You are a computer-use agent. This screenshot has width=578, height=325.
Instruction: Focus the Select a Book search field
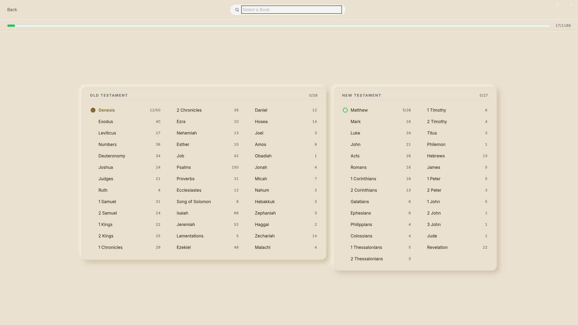pyautogui.click(x=291, y=10)
